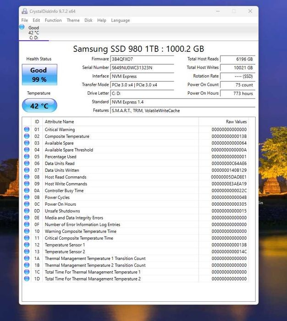Screen dimensions: 287x321
Task: Select raw value '00000005DAD8E1'
Action: coord(228,177)
